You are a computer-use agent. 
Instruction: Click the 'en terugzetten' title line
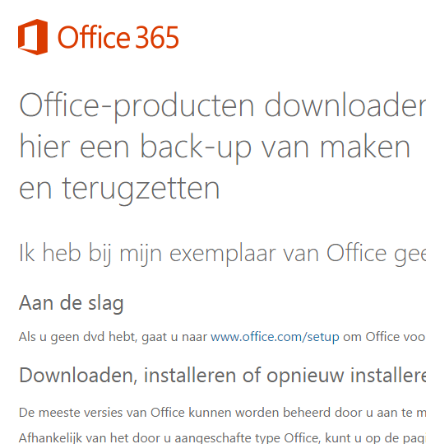point(119,189)
